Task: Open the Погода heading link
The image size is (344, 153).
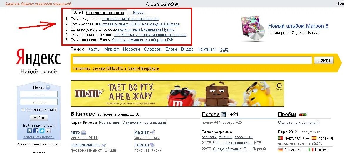Action: 211,114
